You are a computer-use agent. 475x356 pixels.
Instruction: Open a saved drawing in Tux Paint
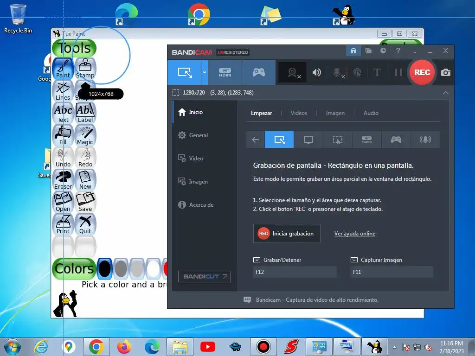pyautogui.click(x=63, y=202)
